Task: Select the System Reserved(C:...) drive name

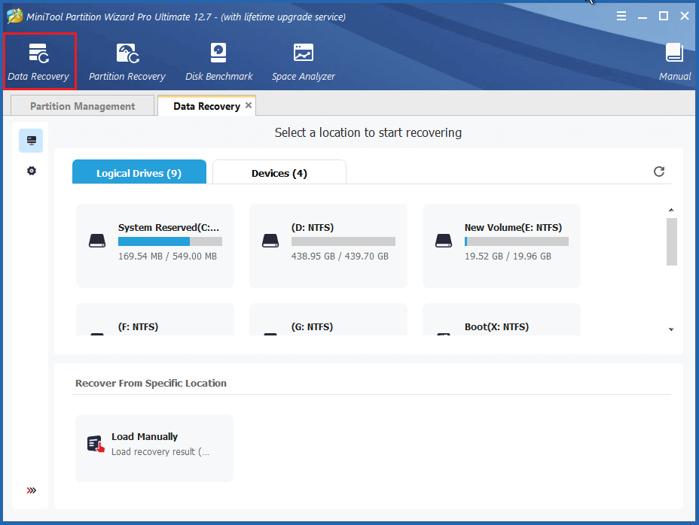Action: (169, 228)
